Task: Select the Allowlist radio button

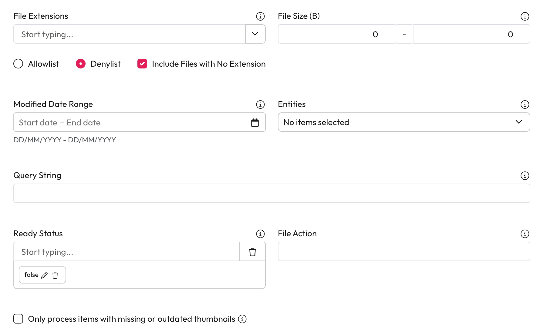Action: (x=18, y=64)
